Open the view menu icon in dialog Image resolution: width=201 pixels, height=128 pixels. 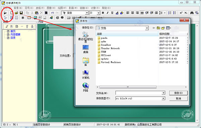[169, 28]
